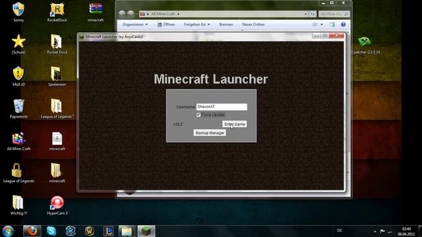Click the Explorer forward navigation arrow

click(131, 13)
